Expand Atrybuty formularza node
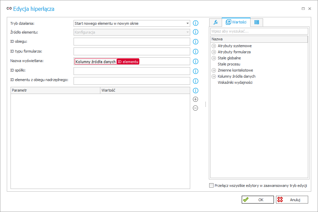The height and width of the screenshot is (212, 318). [214, 52]
